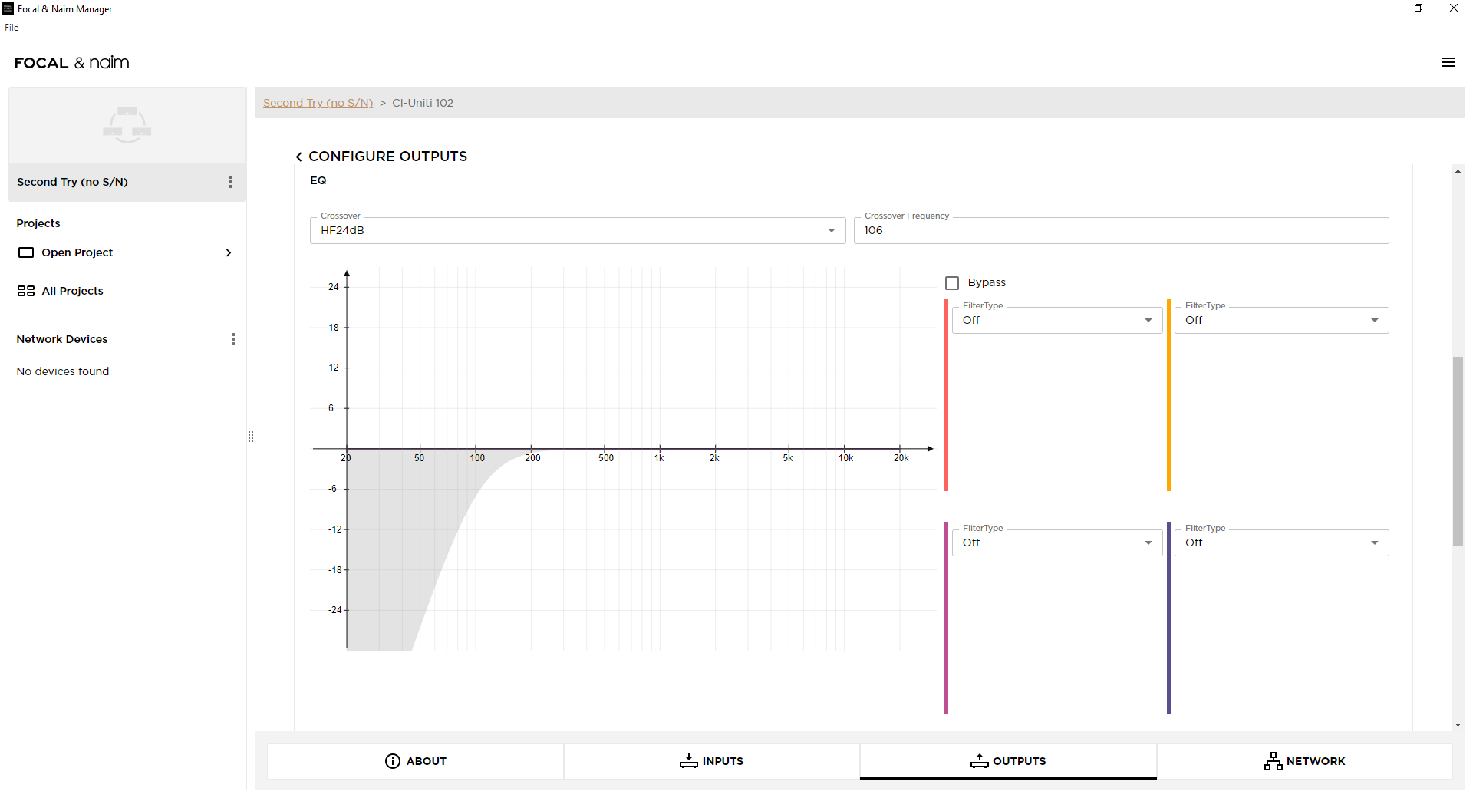
Task: Switch to the Inputs tab
Action: (x=711, y=761)
